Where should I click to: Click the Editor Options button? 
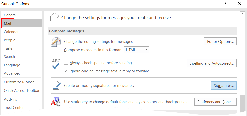(220, 41)
